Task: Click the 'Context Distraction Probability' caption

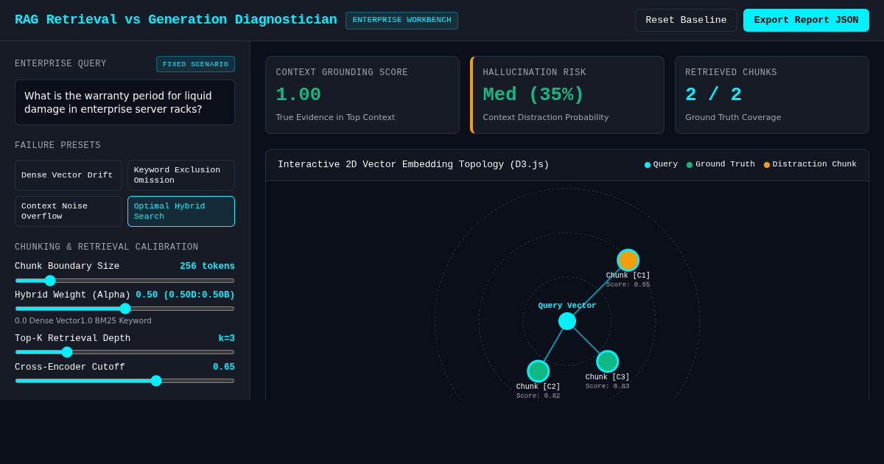Action: pyautogui.click(x=546, y=118)
